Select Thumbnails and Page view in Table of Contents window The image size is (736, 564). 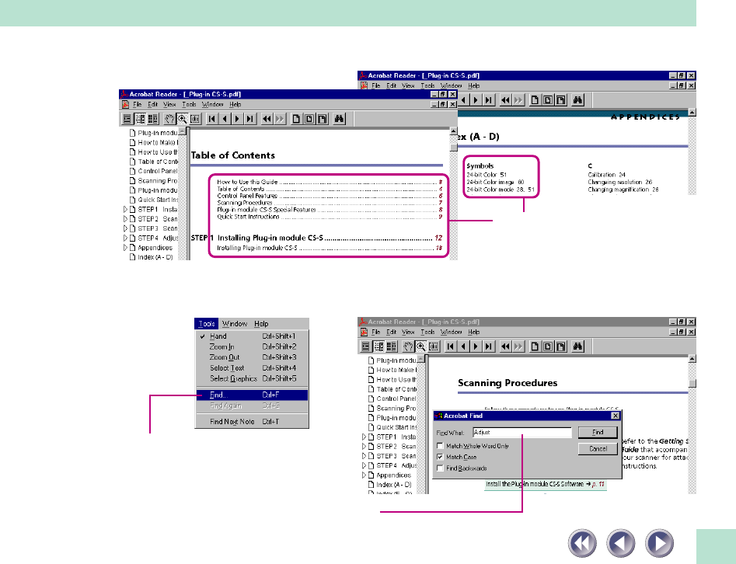pos(153,119)
